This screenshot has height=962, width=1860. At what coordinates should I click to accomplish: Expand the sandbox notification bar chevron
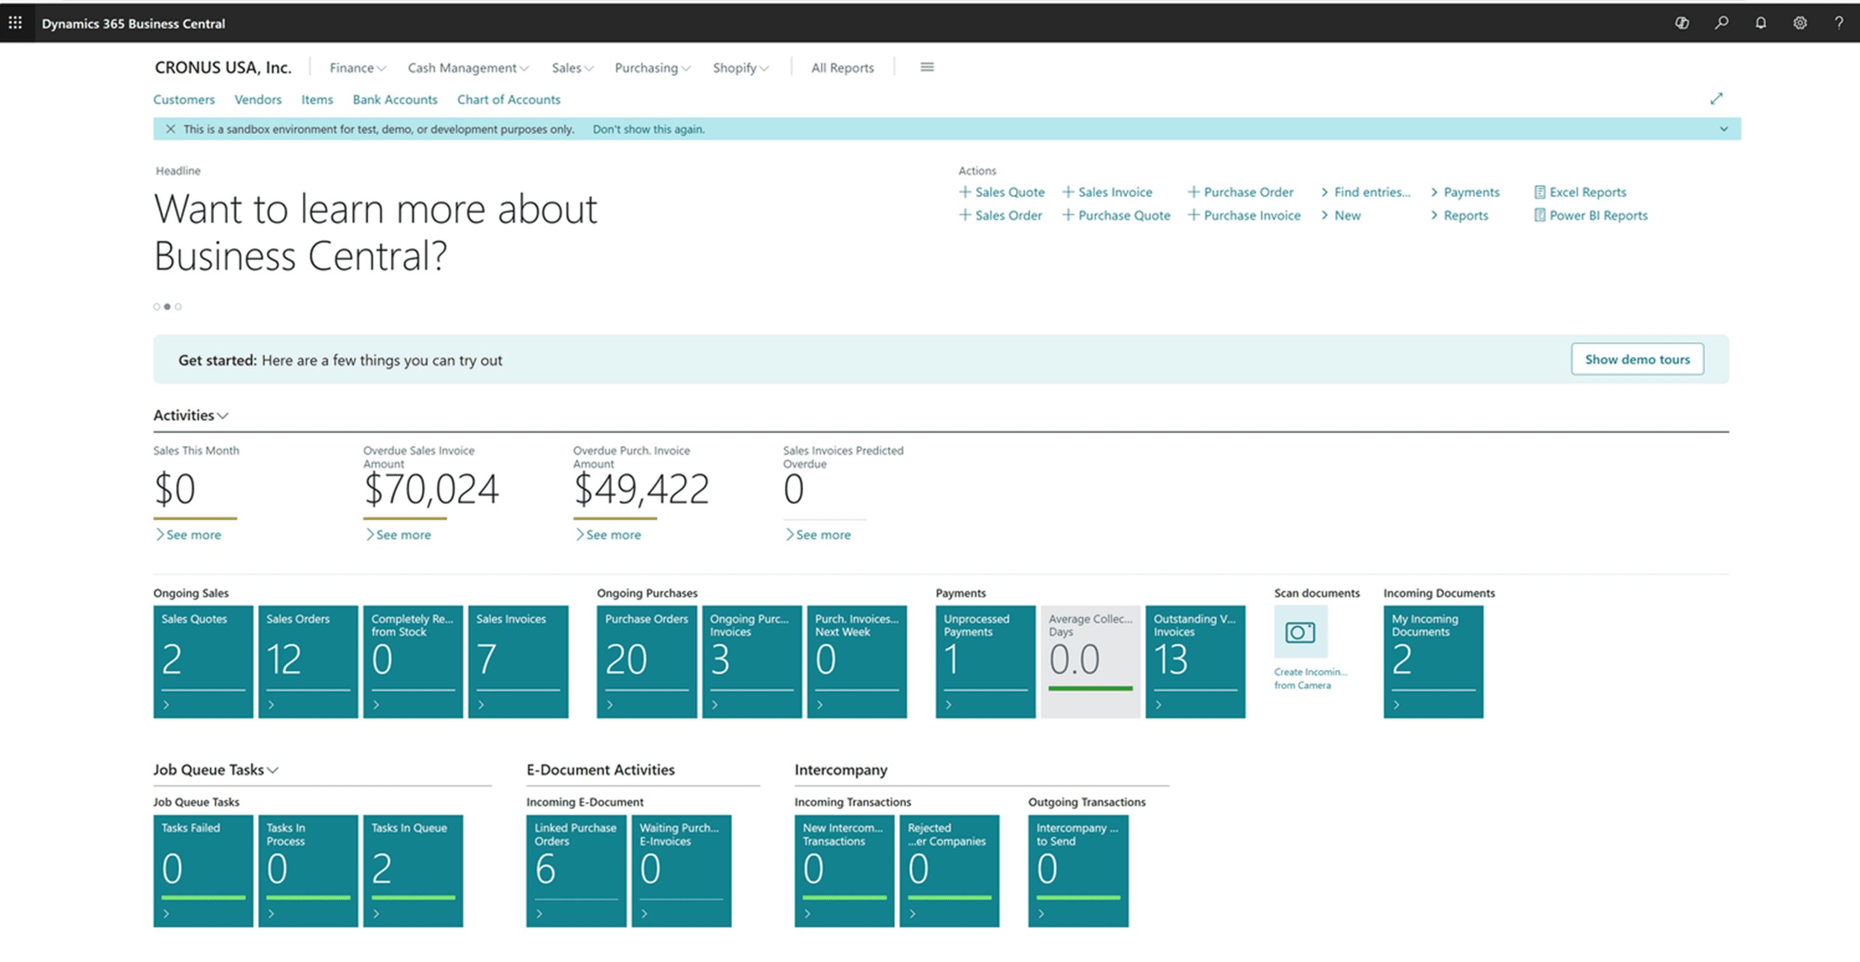pos(1723,128)
